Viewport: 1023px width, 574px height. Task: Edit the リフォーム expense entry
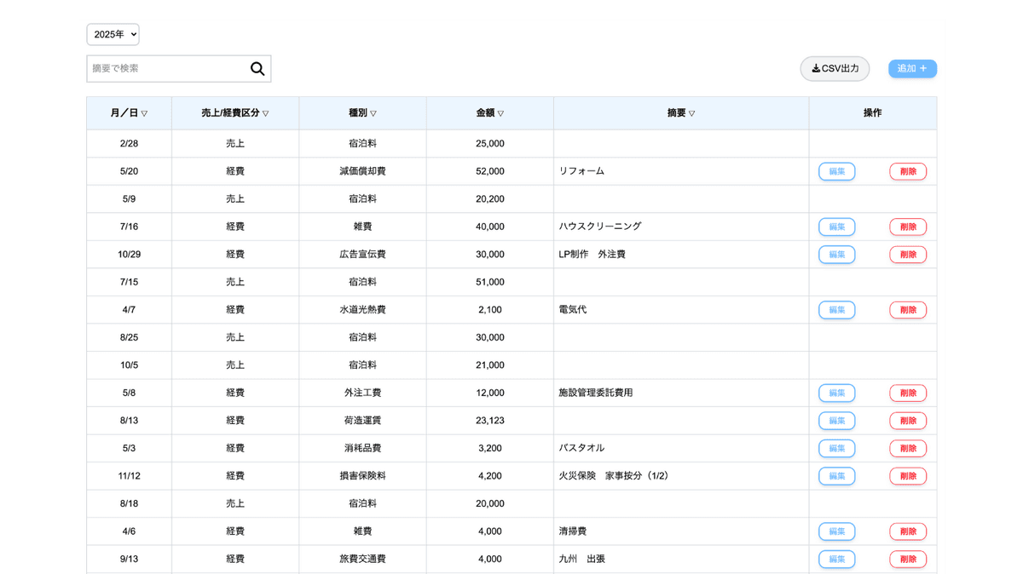pos(836,171)
